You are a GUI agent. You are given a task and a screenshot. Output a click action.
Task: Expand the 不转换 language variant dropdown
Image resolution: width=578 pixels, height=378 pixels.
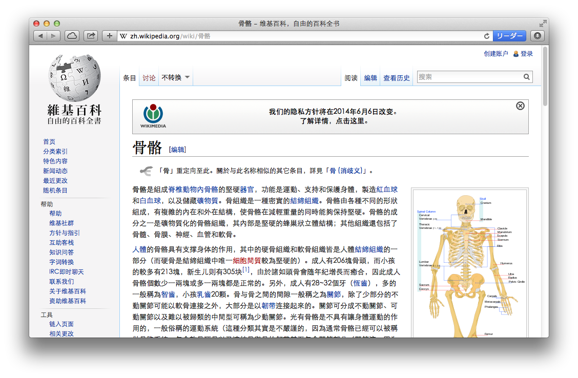[175, 77]
